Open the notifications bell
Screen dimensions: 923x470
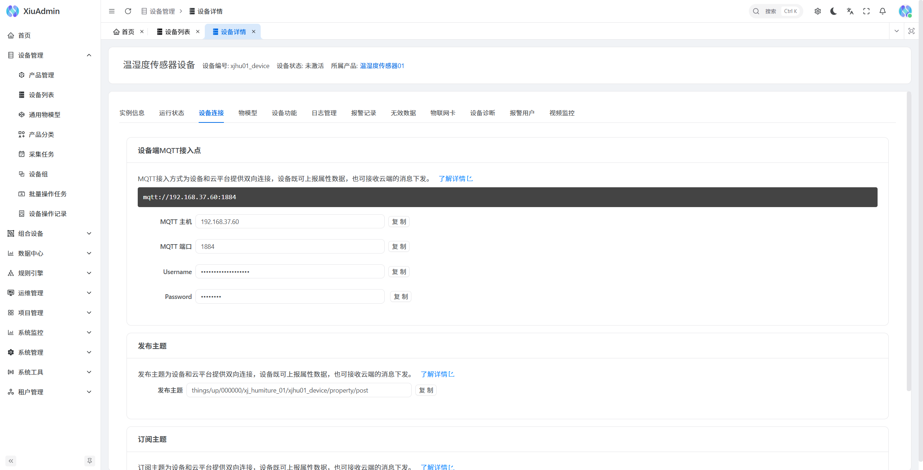coord(883,11)
